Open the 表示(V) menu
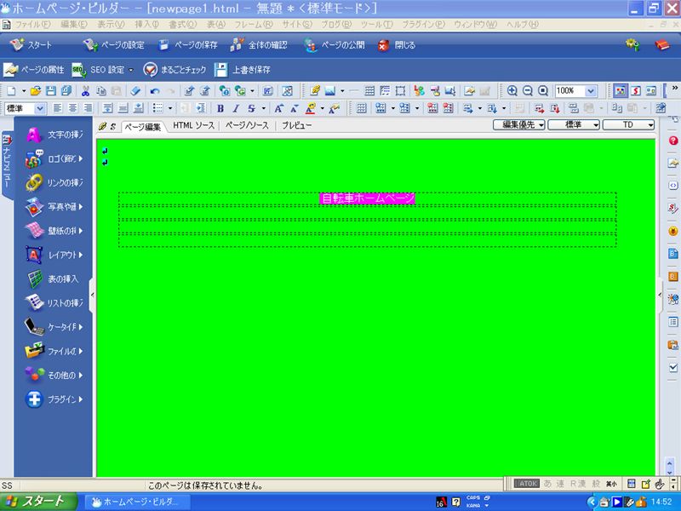 point(111,25)
